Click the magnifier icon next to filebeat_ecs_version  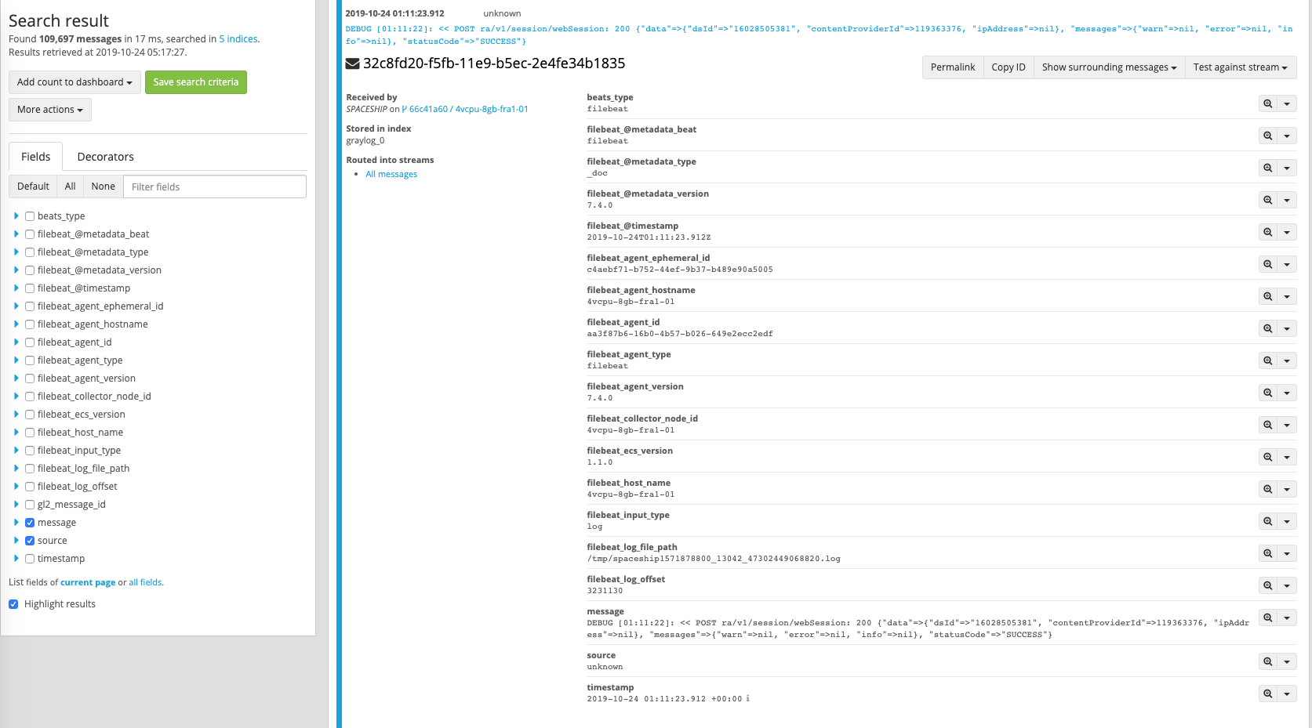pyautogui.click(x=1269, y=457)
